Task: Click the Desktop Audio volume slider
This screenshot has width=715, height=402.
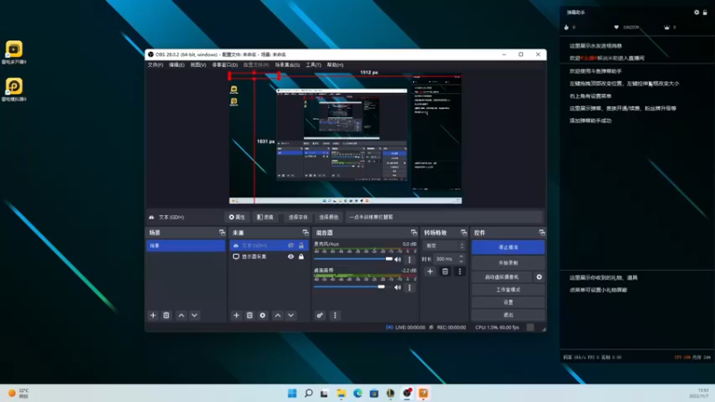Action: coord(353,287)
